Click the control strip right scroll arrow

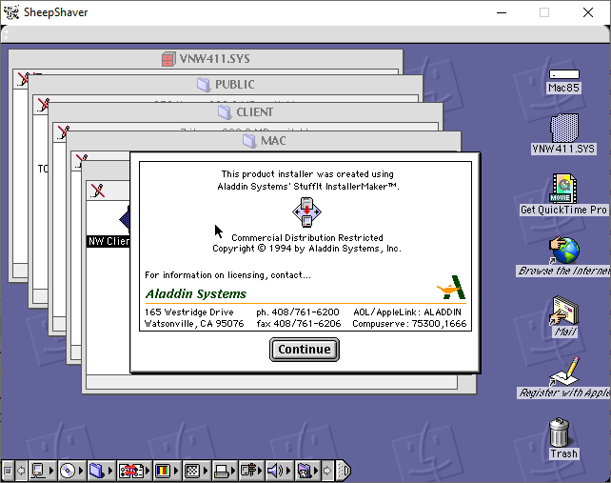(327, 471)
